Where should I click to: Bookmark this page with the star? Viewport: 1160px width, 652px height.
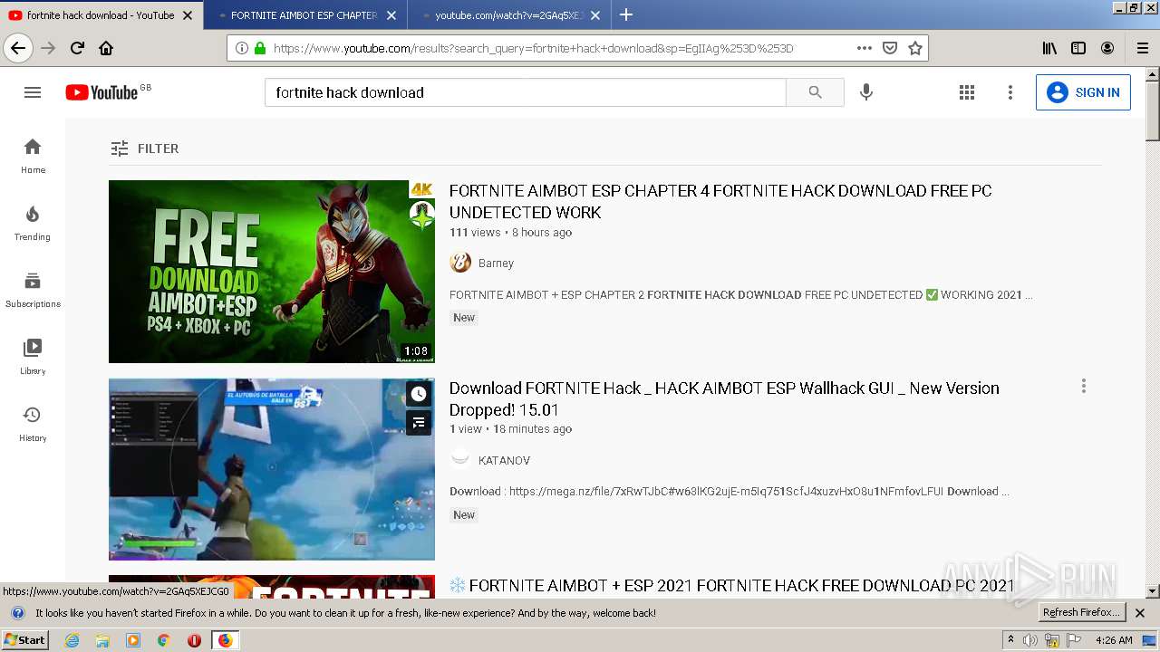(x=915, y=48)
